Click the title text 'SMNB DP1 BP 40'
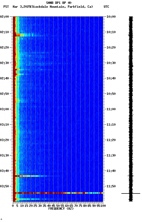142x222 pixels. click(59, 3)
